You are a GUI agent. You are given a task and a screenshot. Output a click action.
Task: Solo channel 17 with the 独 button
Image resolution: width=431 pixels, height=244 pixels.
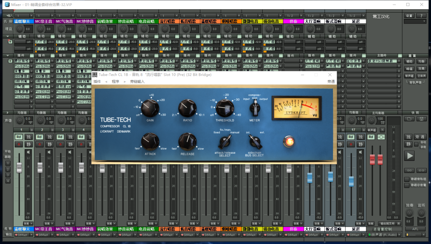coord(360,137)
